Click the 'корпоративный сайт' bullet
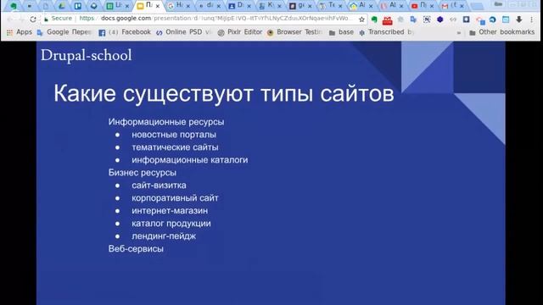543x305 pixels. pyautogui.click(x=175, y=198)
